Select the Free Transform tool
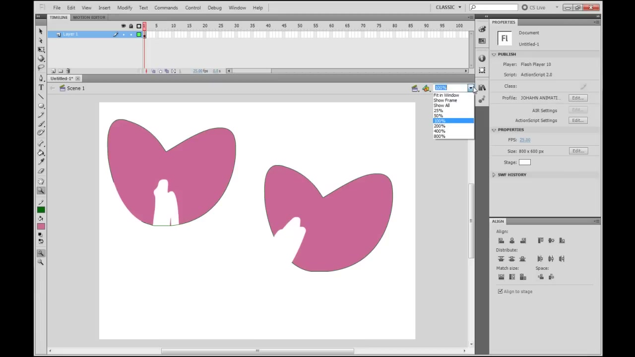 click(41, 49)
